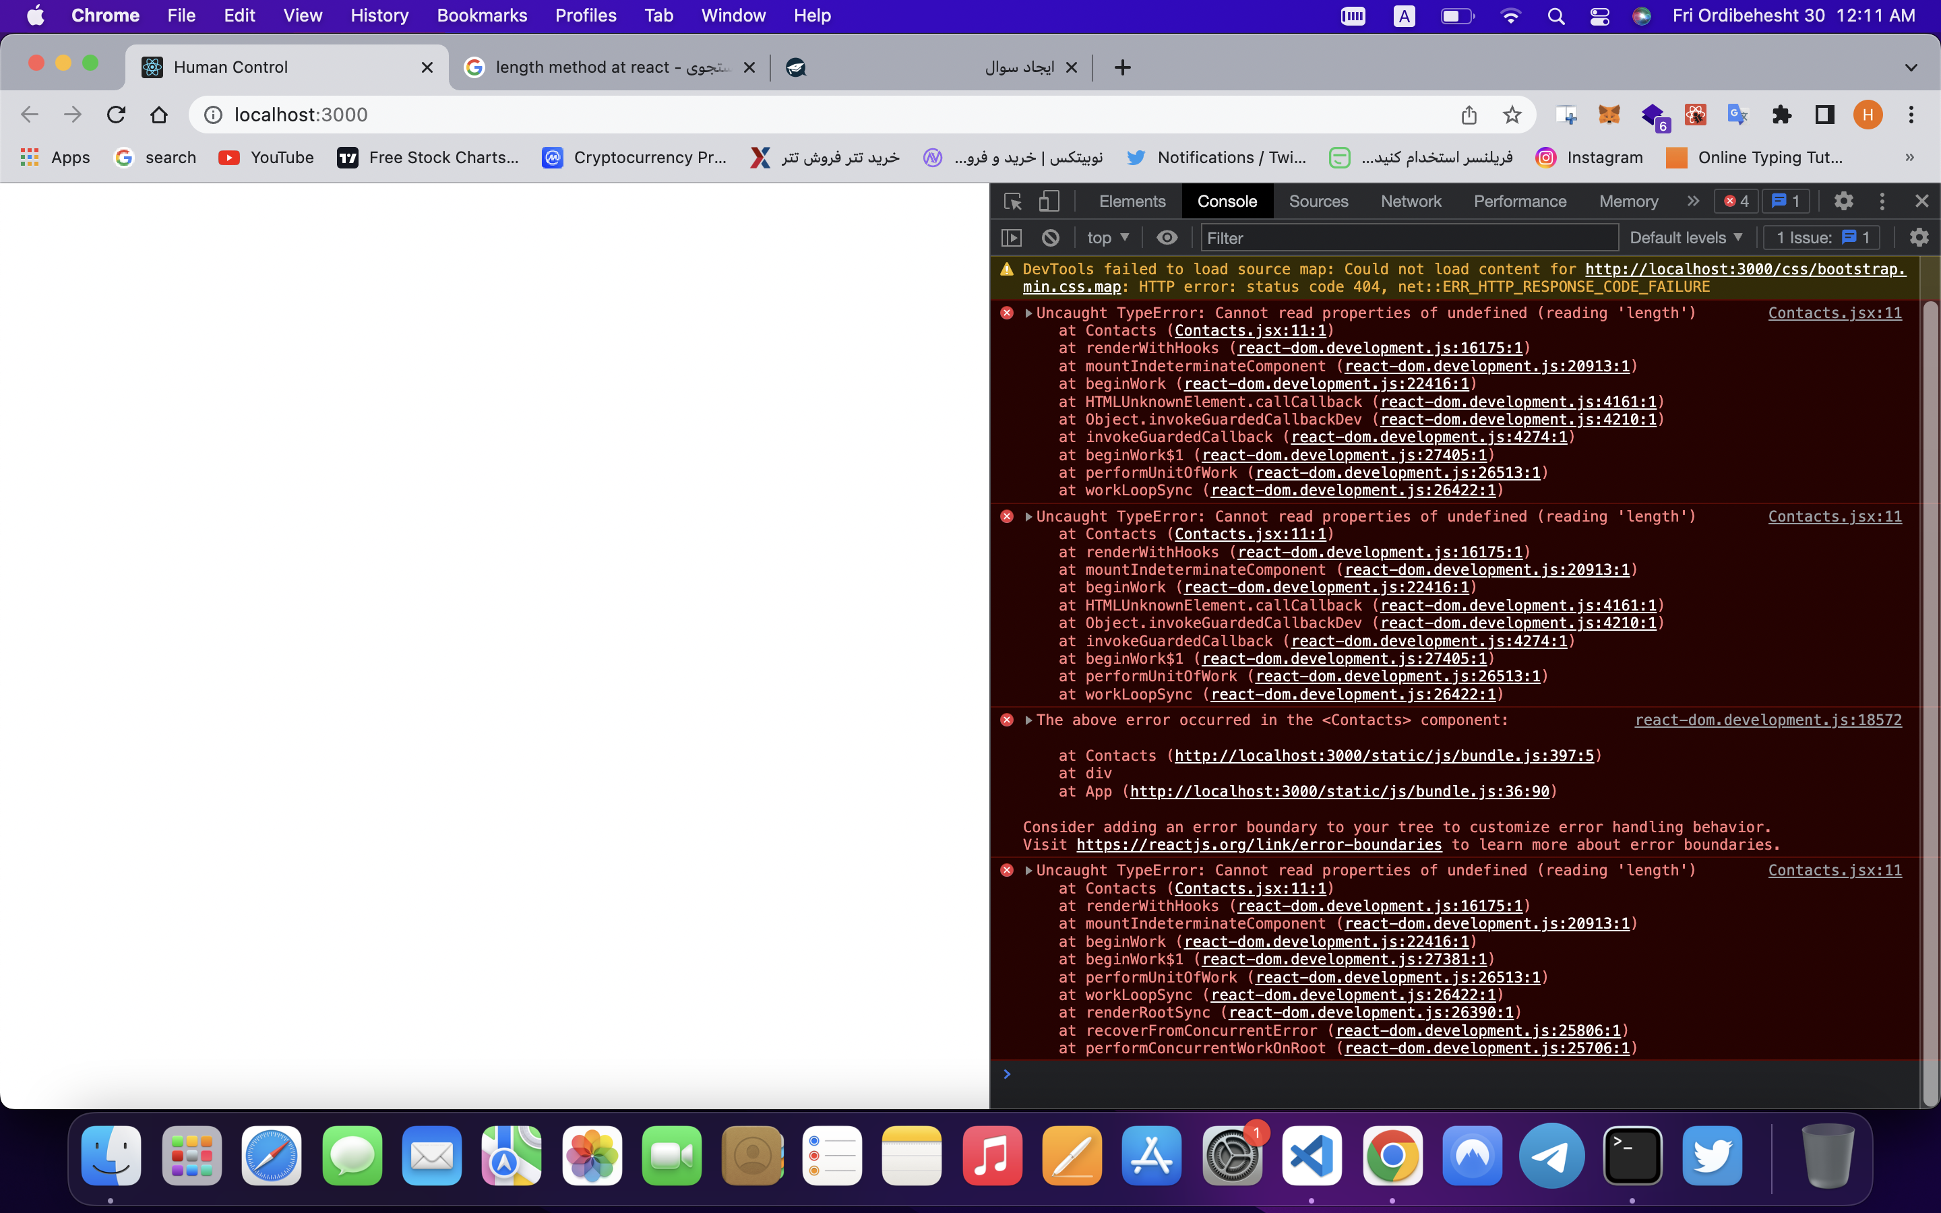Open the History menu in menu bar
The image size is (1941, 1213).
379,15
